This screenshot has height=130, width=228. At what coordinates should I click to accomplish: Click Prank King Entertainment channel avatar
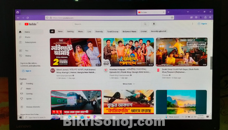[x=106, y=70]
